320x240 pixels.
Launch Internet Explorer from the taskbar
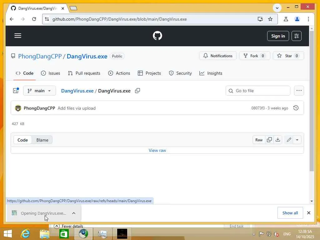26,234
